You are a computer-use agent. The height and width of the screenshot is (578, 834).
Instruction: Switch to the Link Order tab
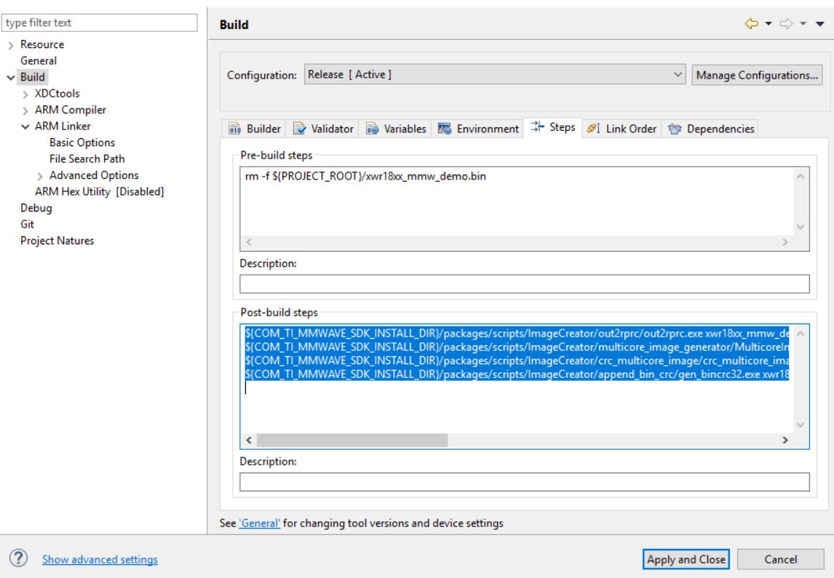pos(622,129)
